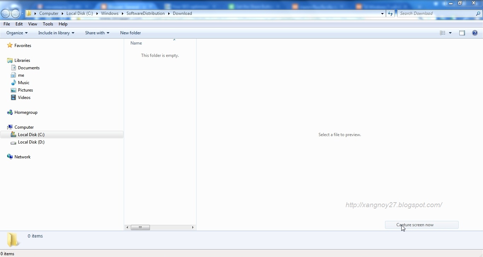Viewport: 483px width, 257px height.
Task: Open the More view options arrow
Action: tap(450, 33)
